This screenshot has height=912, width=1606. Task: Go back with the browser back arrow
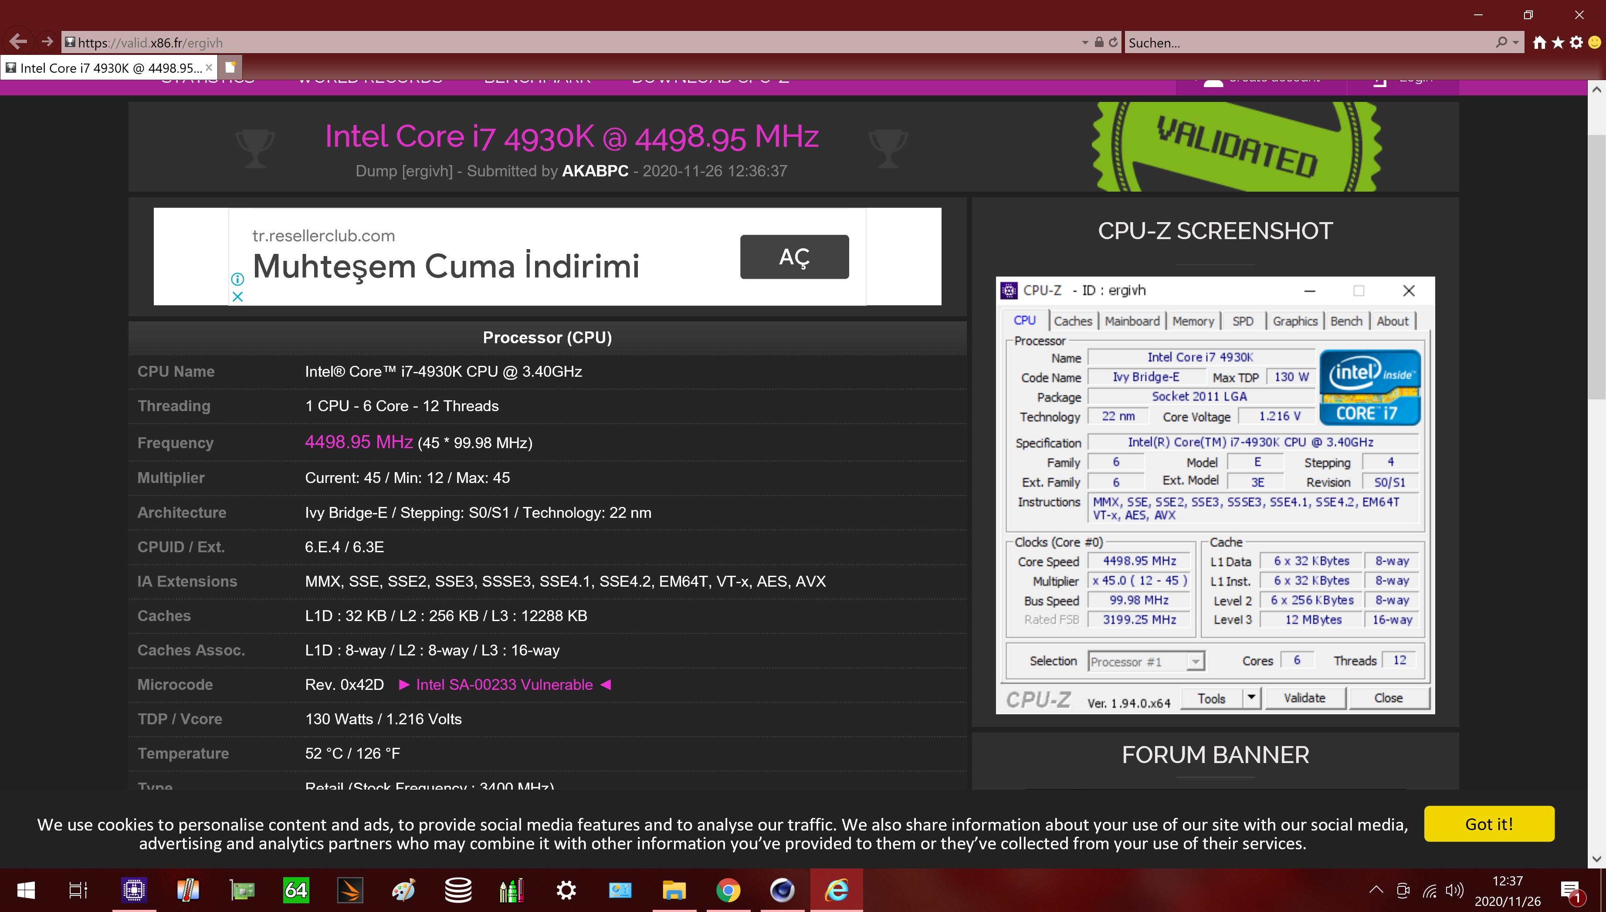click(x=18, y=42)
